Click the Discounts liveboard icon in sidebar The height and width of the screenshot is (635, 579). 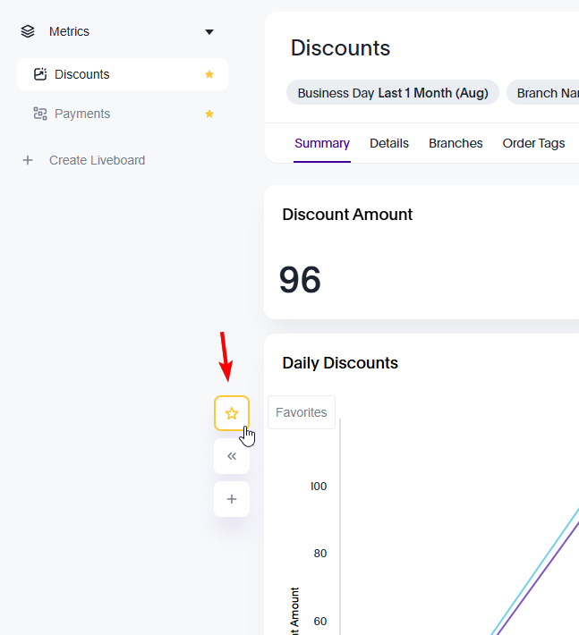[39, 74]
